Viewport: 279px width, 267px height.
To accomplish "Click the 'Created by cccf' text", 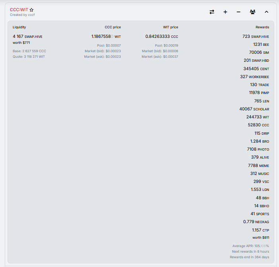I will (22, 15).
